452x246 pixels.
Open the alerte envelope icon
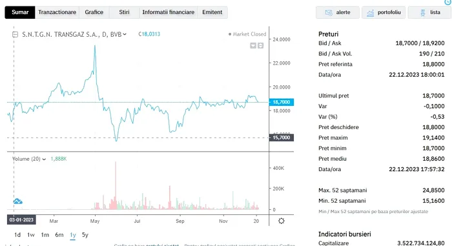pos(329,13)
